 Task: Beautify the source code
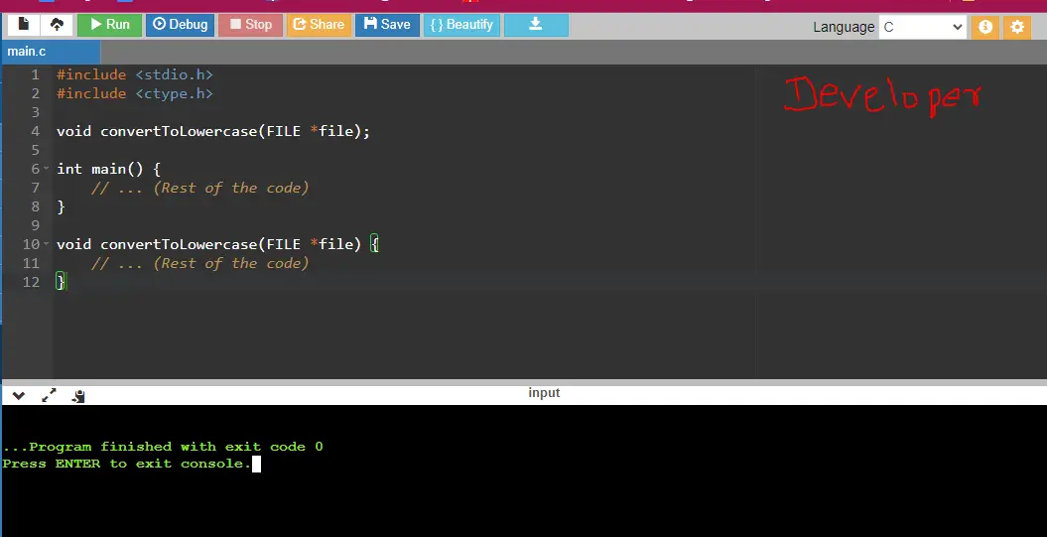(461, 25)
